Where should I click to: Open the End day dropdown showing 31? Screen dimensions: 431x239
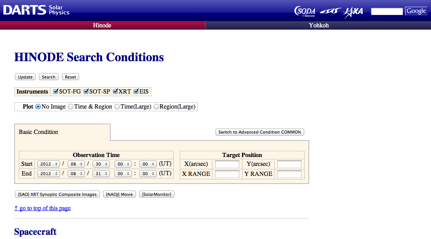(x=101, y=174)
